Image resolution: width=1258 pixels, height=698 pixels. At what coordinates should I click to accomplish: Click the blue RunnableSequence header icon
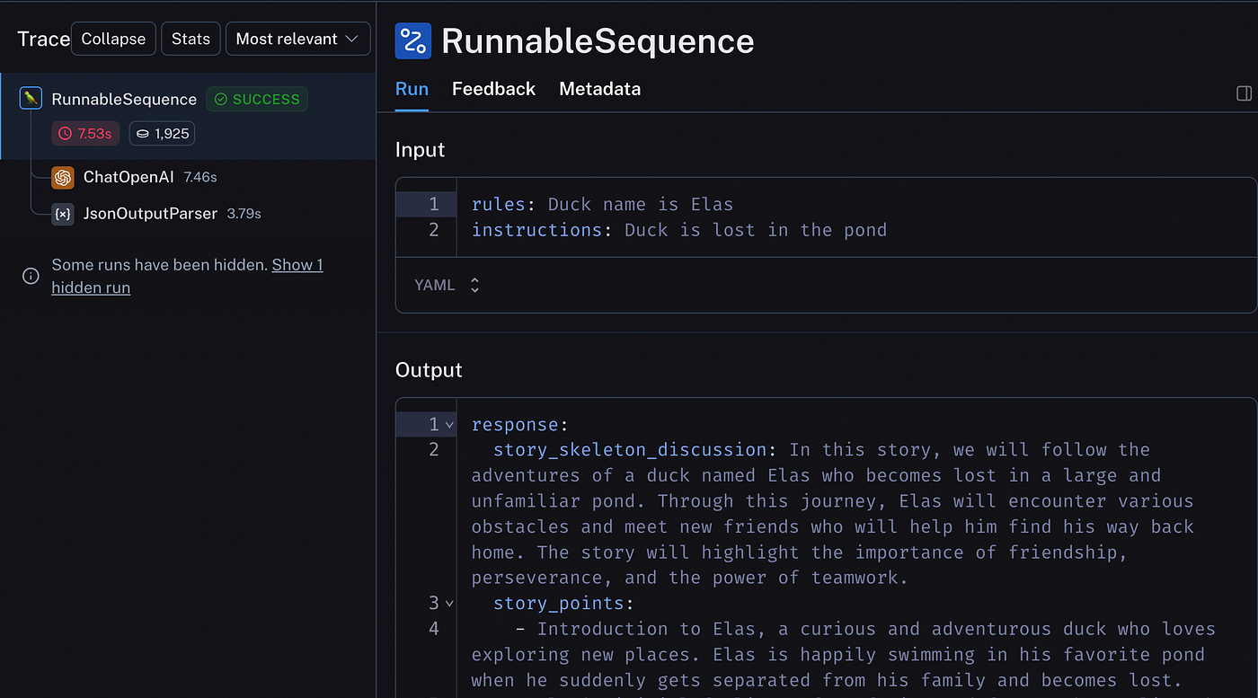click(x=412, y=41)
